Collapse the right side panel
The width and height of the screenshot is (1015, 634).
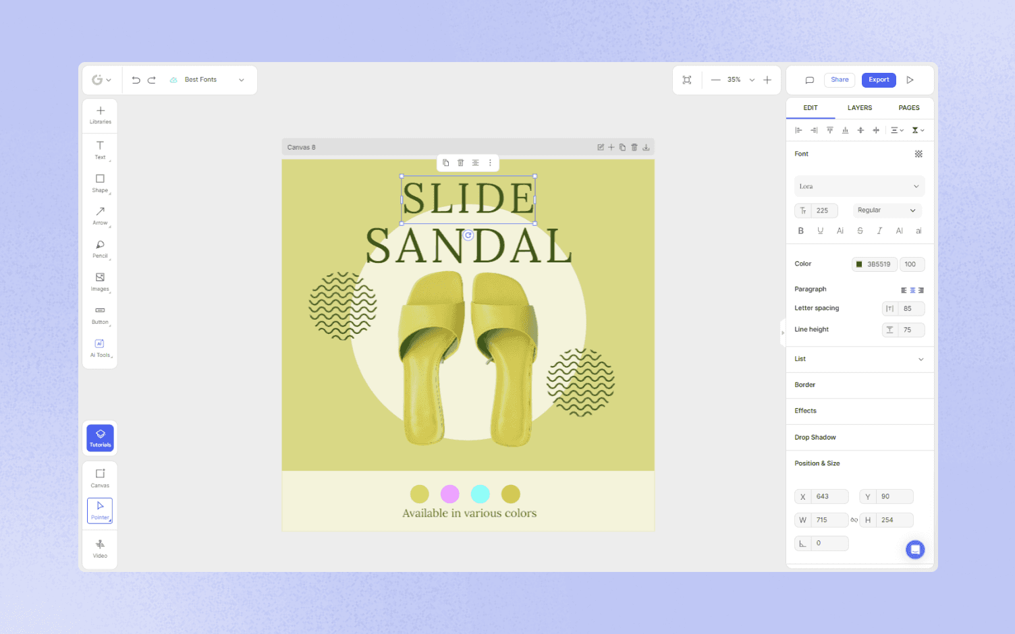pyautogui.click(x=783, y=333)
